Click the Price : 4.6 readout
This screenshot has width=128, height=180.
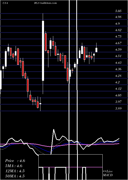click(x=15, y=161)
